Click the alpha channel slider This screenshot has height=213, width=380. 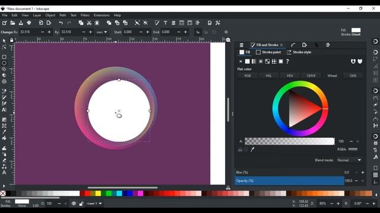click(290, 141)
